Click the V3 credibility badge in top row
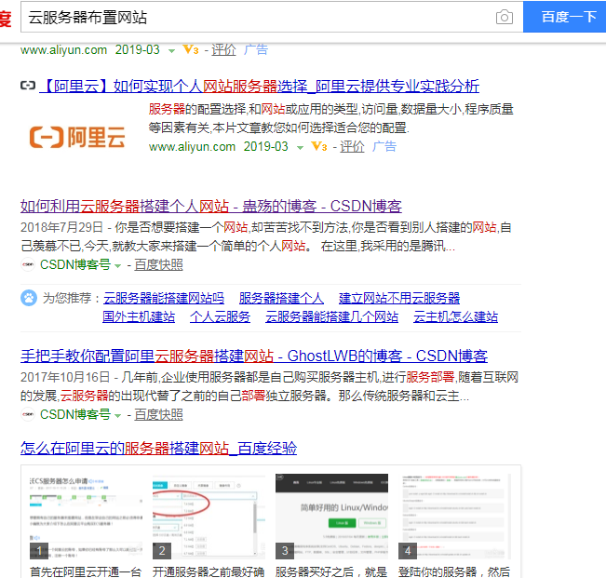This screenshot has height=578, width=606. pyautogui.click(x=191, y=49)
